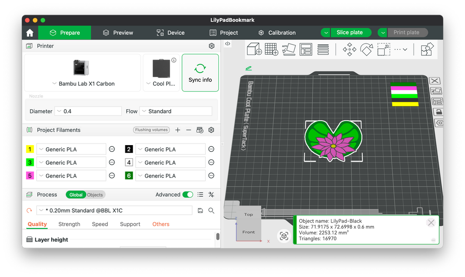Click the plate remove X icon
This screenshot has height=277, width=465.
pos(435,81)
